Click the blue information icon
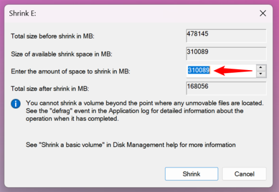This screenshot has height=192, width=279. coord(16,104)
